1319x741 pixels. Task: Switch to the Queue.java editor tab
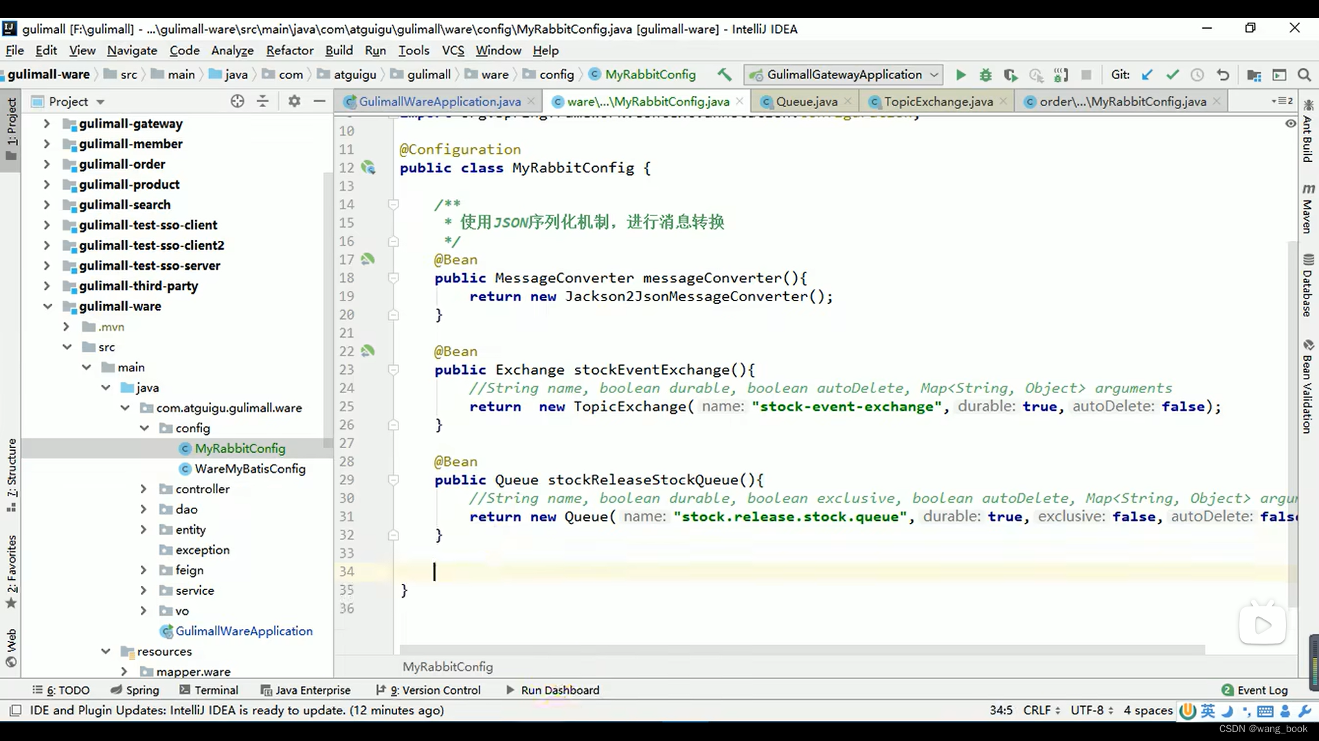807,102
